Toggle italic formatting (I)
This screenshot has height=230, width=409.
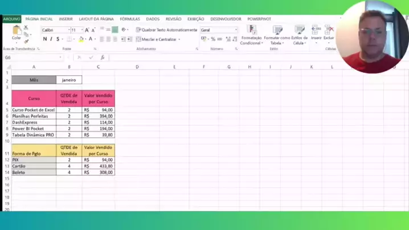coord(51,39)
